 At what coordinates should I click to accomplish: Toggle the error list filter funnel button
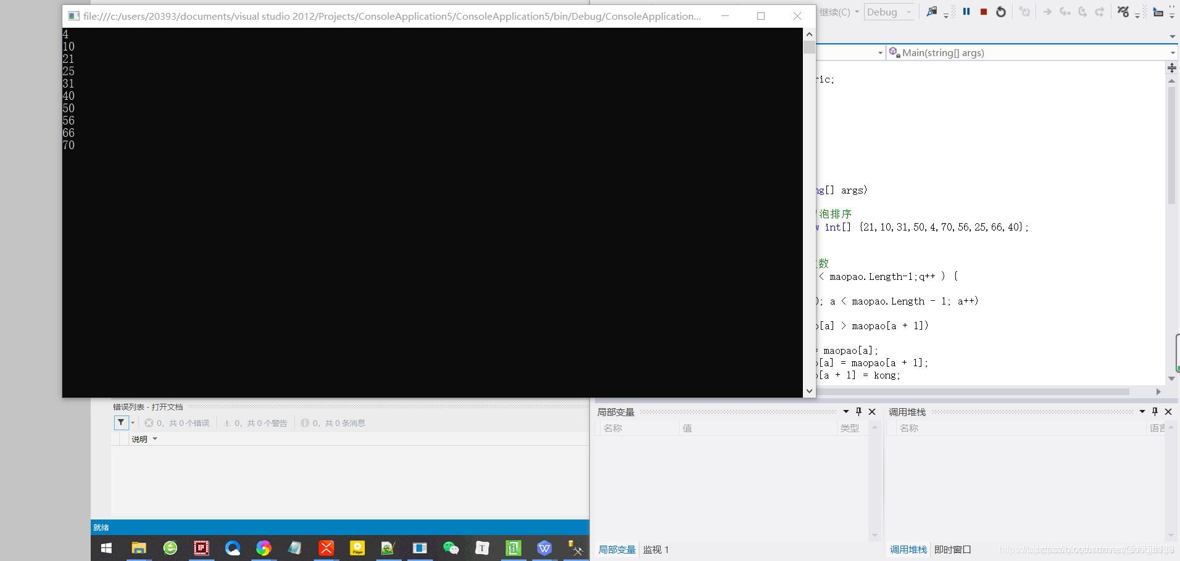point(121,423)
